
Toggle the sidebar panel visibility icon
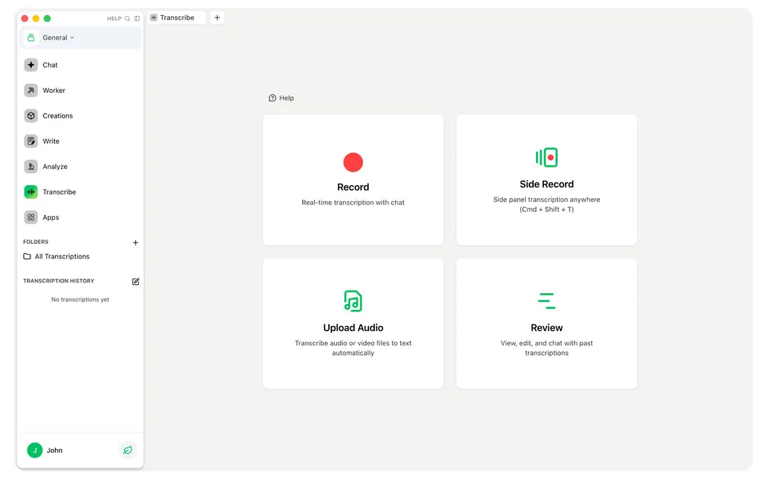[x=137, y=19]
